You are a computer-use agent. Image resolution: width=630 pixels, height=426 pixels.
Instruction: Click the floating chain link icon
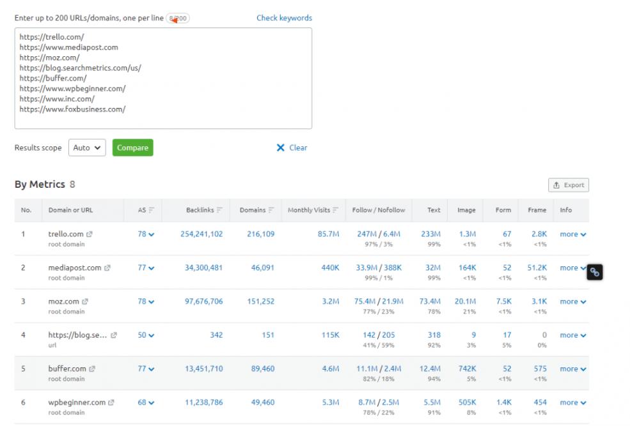(x=595, y=272)
